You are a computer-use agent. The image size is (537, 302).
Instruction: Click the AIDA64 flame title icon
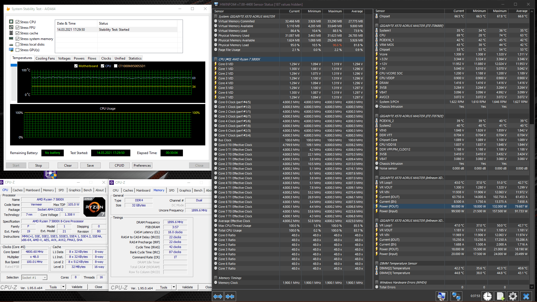8,9
